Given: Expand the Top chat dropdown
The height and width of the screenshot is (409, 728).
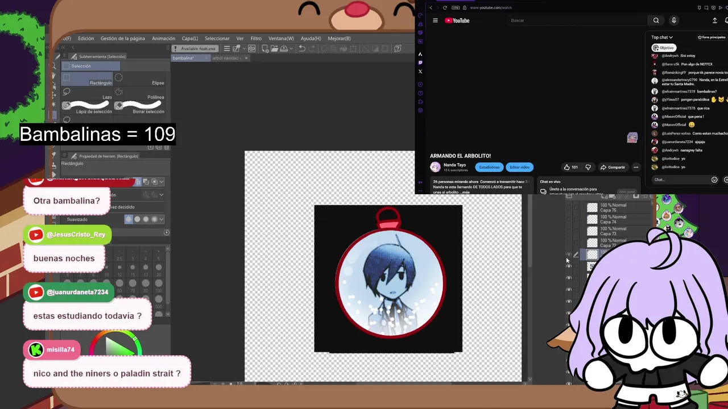Looking at the screenshot, I should (x=662, y=37).
